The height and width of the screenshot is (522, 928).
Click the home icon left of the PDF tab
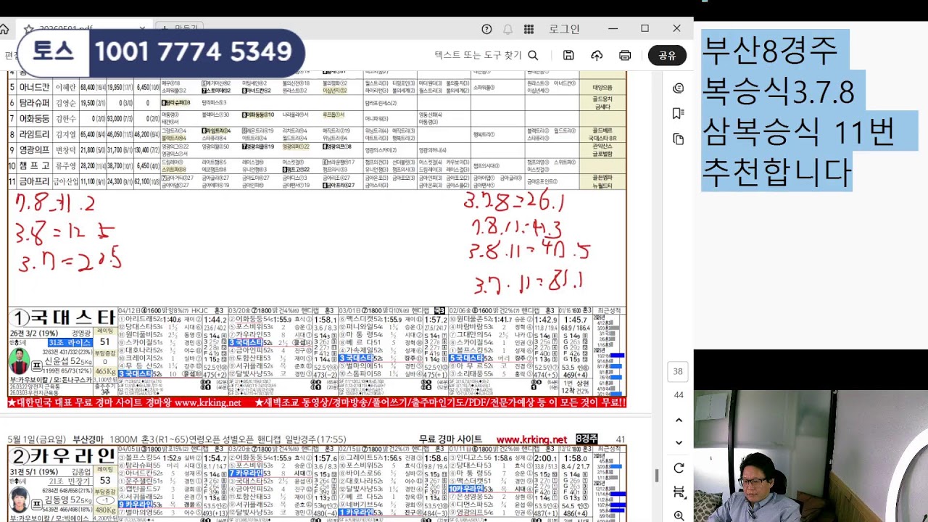[4, 29]
